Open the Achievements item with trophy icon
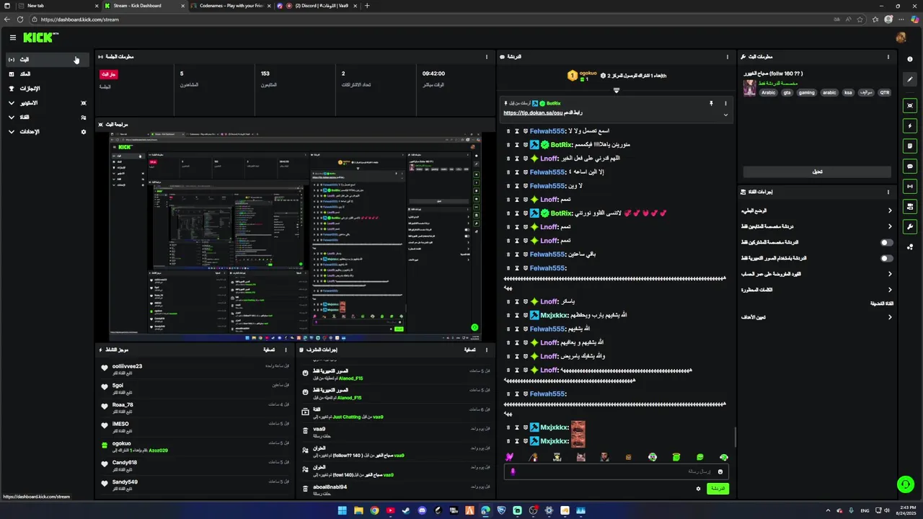 point(47,89)
